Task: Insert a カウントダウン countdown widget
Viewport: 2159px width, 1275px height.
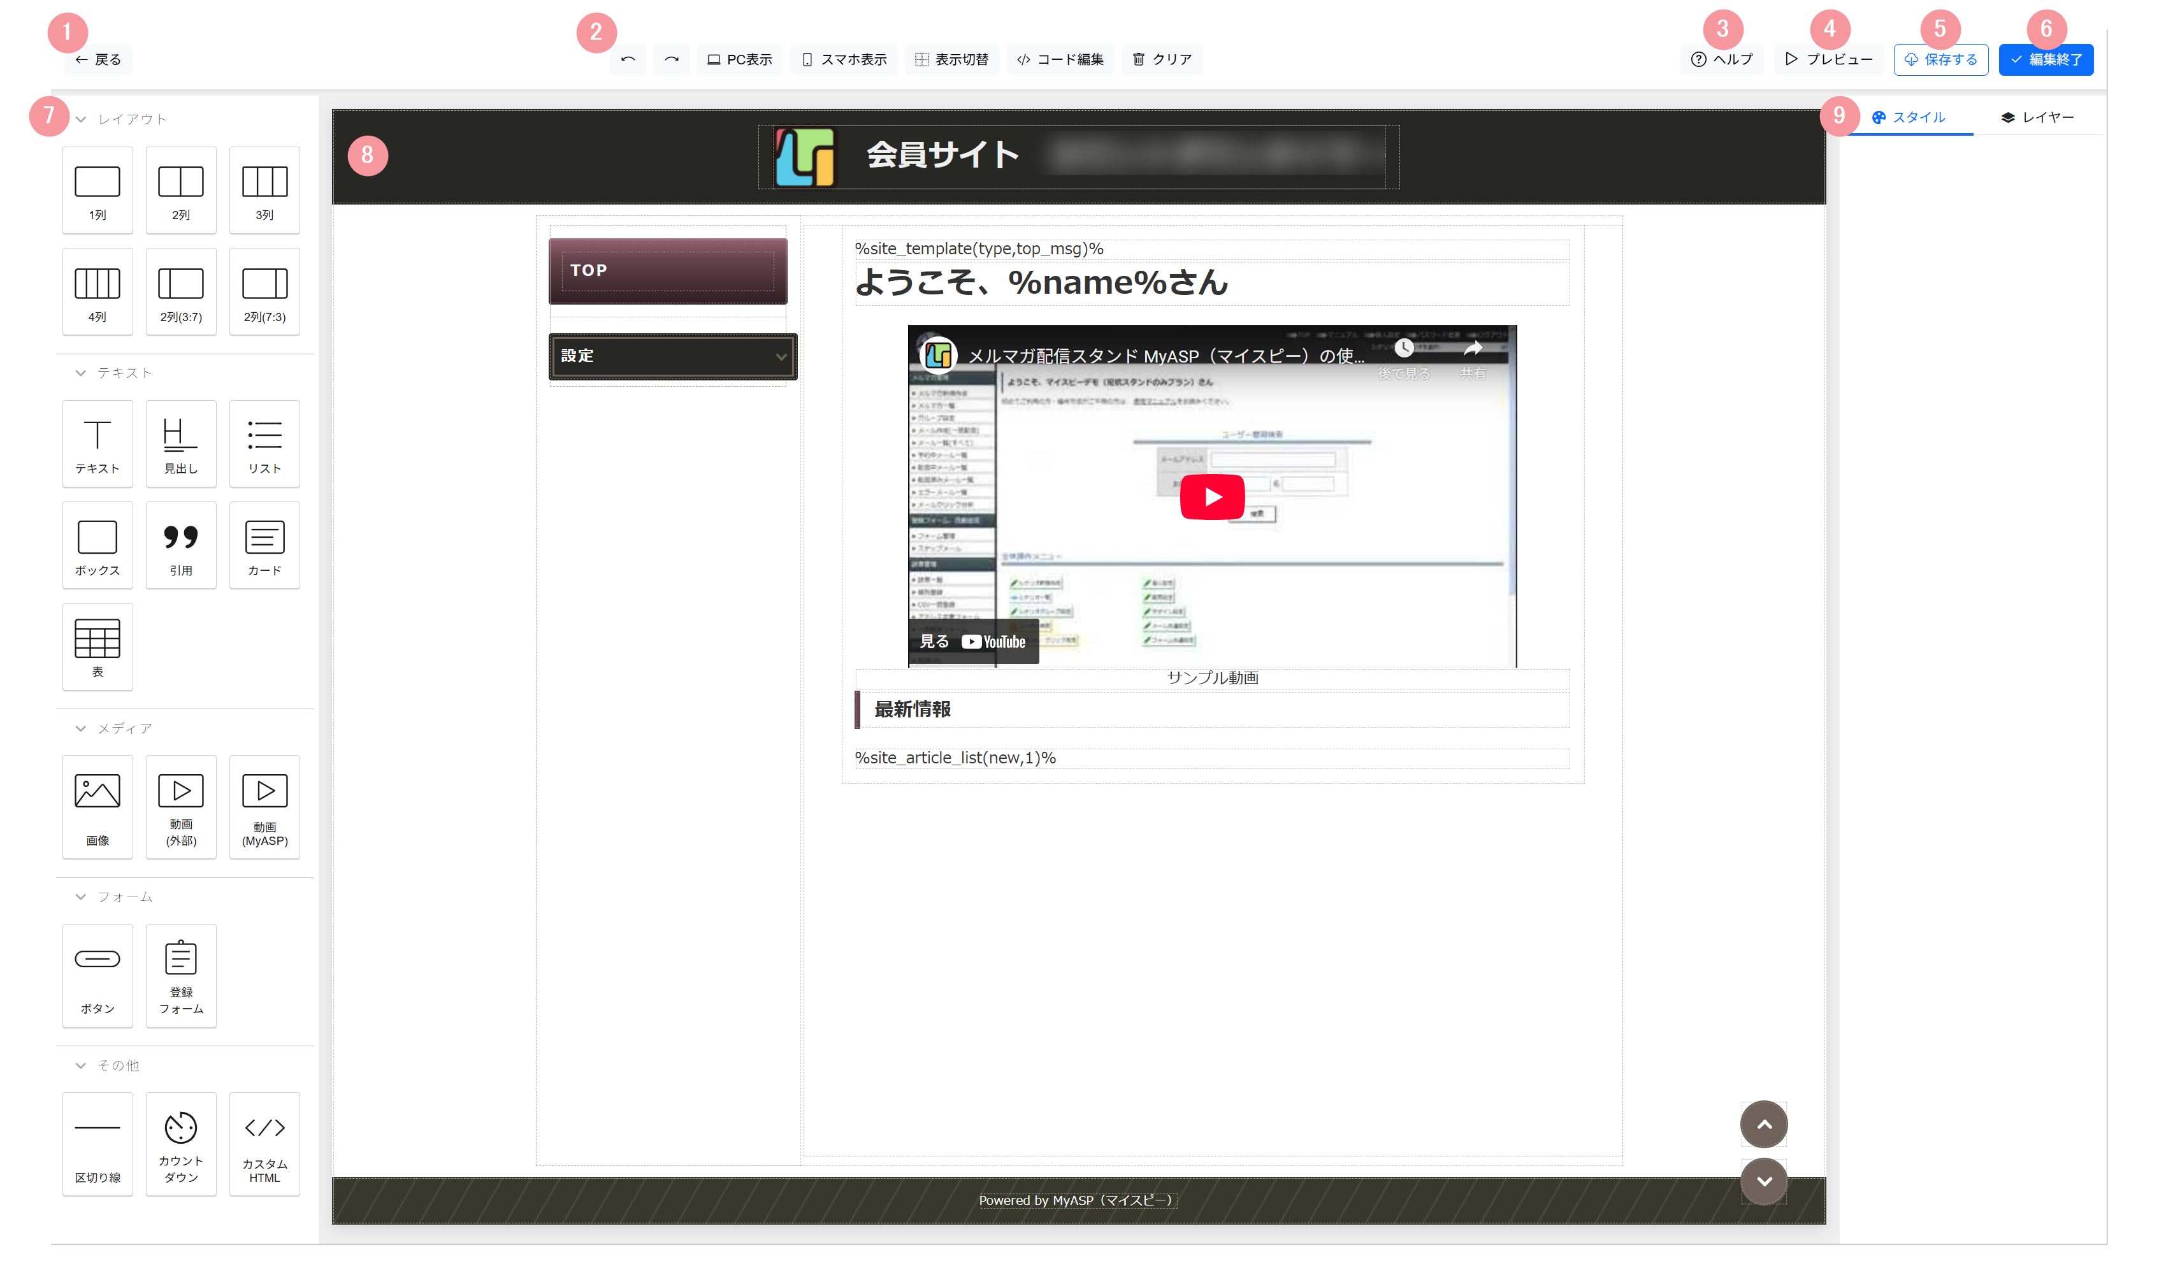Action: point(180,1144)
